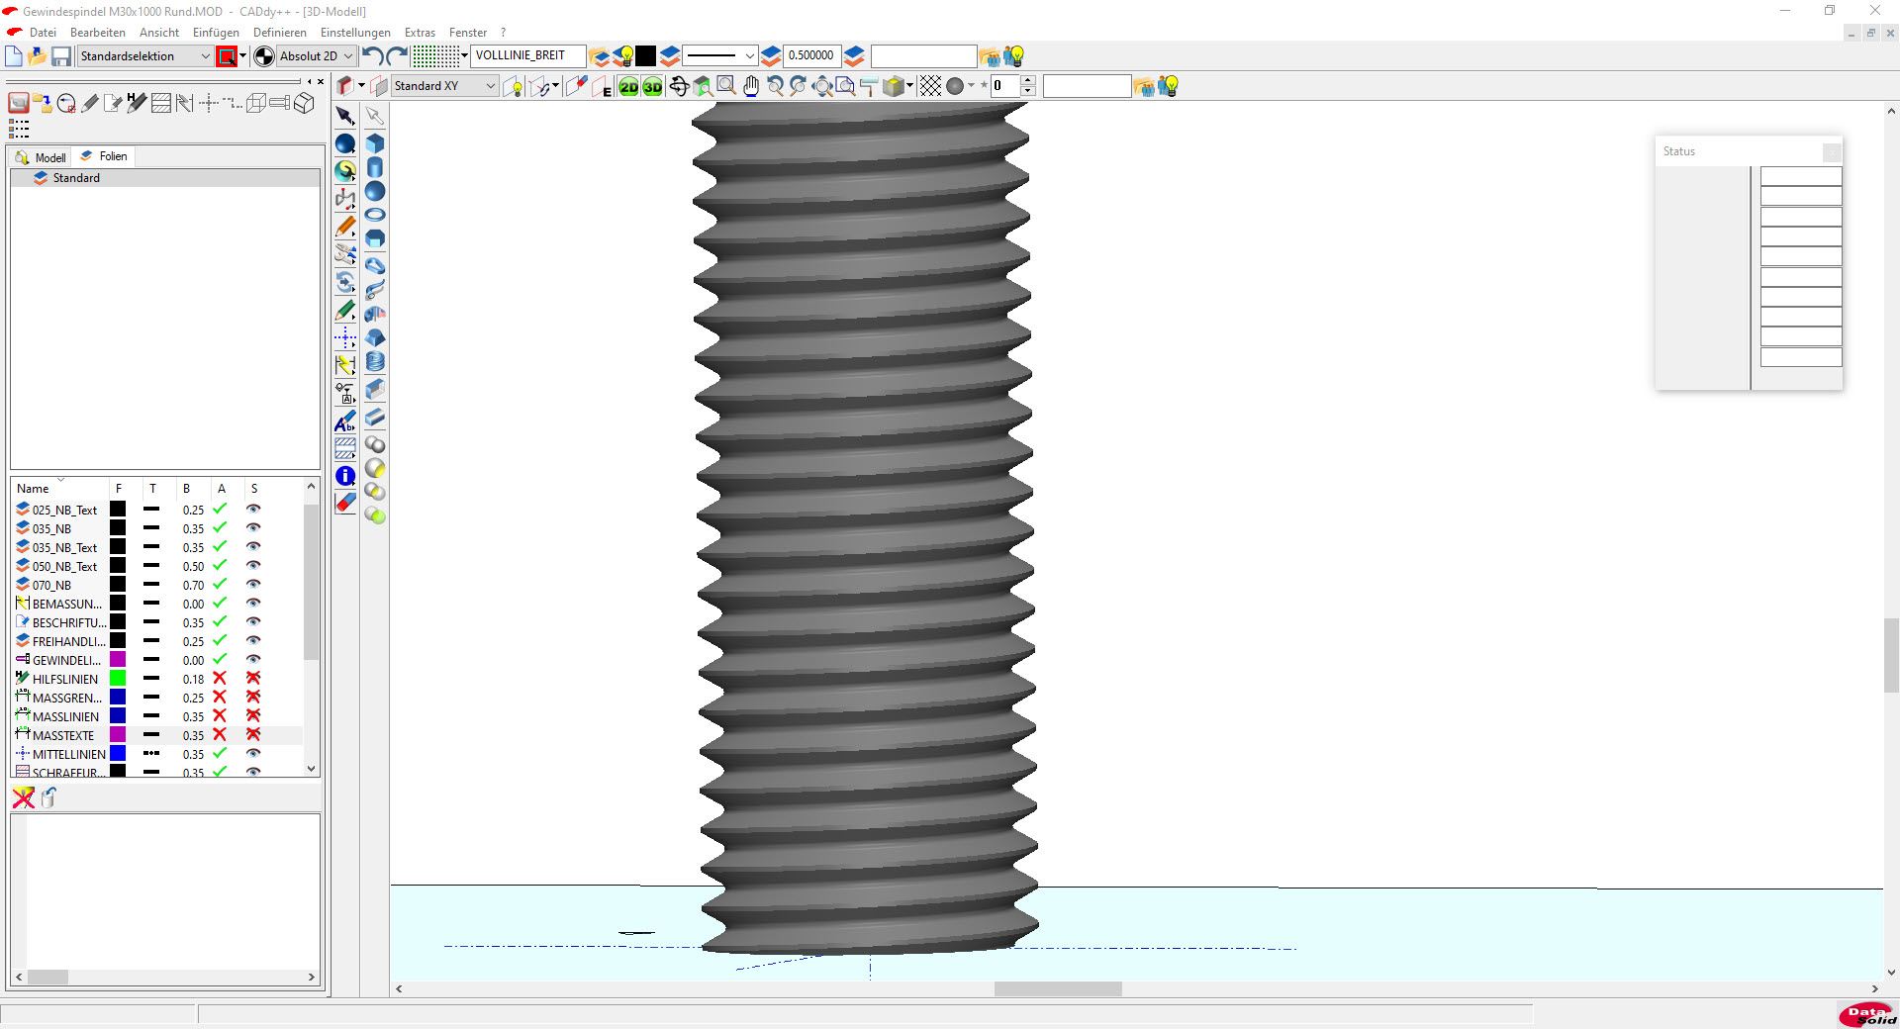The image size is (1900, 1029).
Task: Open the line style dropdown
Action: tap(720, 56)
